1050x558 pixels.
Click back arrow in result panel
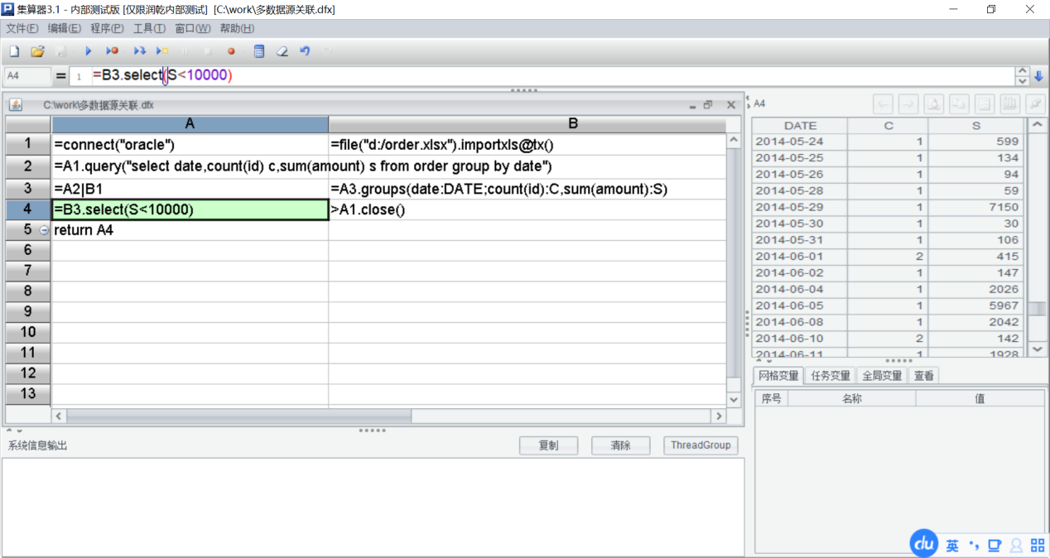[884, 103]
